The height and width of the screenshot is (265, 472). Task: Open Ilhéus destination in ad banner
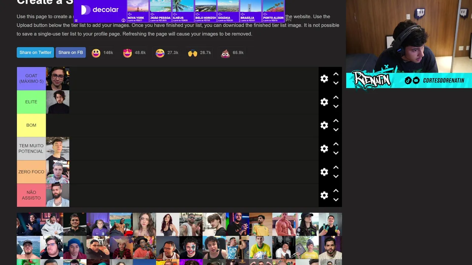[x=183, y=11]
